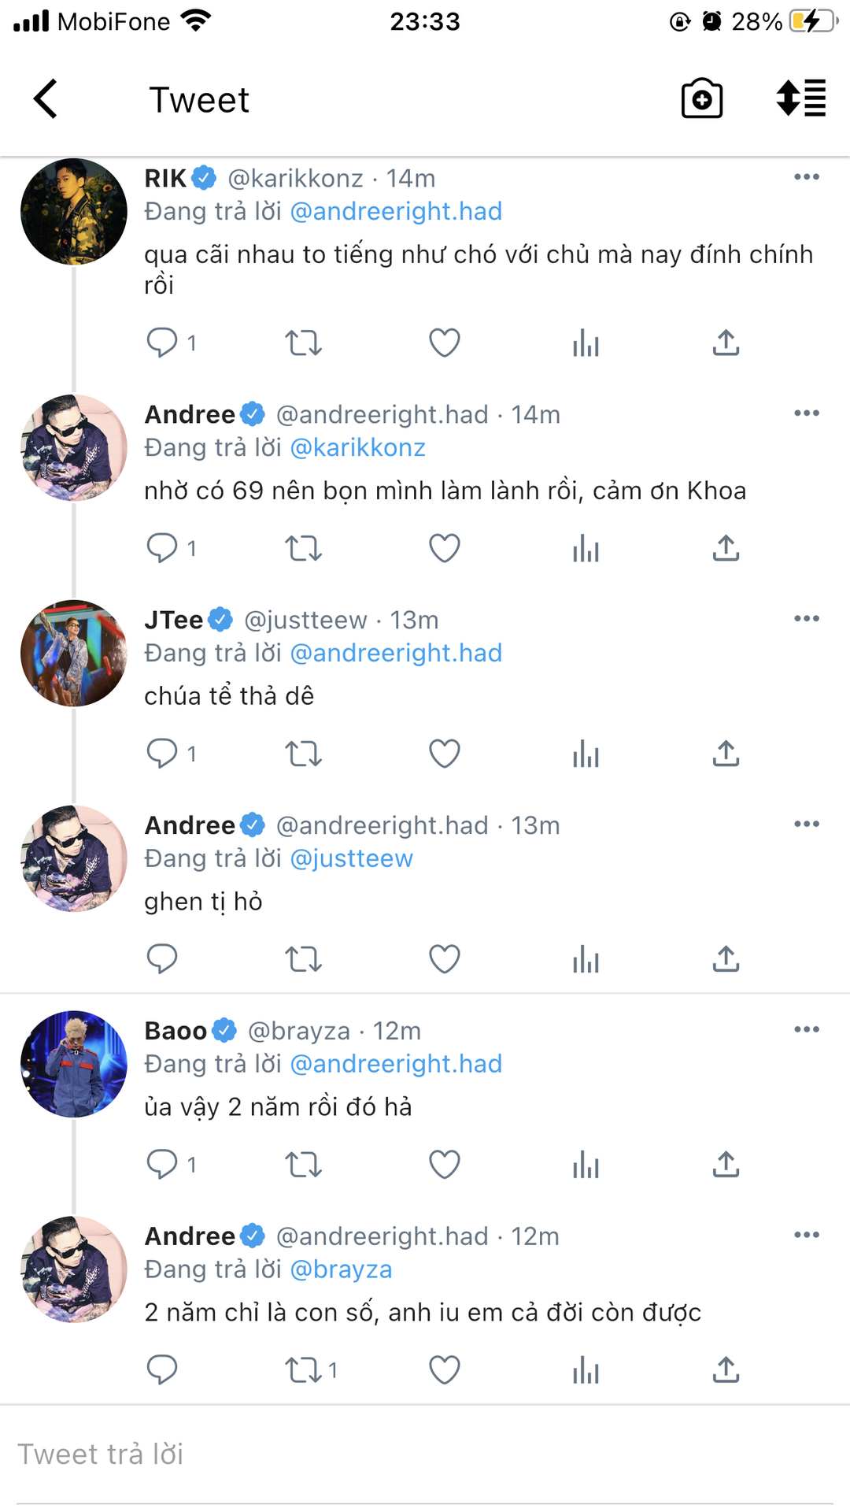Focus the "Tweet trả lời" reply field
Viewport: 850px width, 1512px height.
tap(425, 1455)
